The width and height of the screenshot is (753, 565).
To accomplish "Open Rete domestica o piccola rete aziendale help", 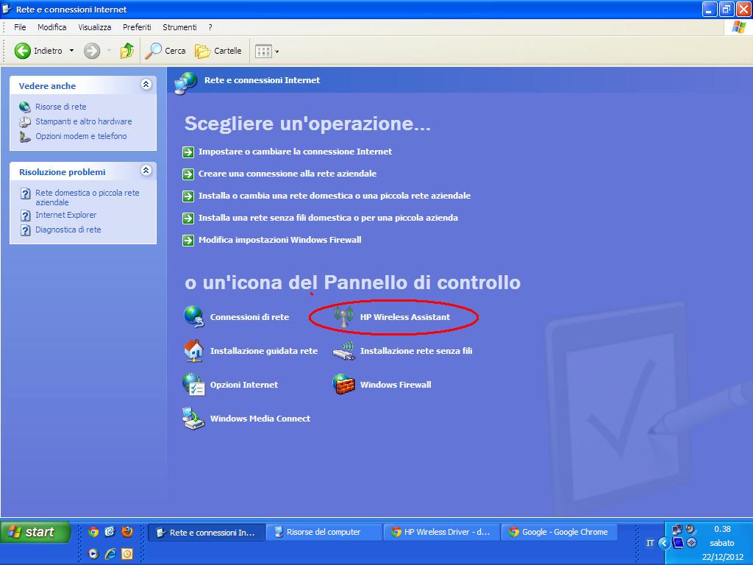I will point(88,197).
